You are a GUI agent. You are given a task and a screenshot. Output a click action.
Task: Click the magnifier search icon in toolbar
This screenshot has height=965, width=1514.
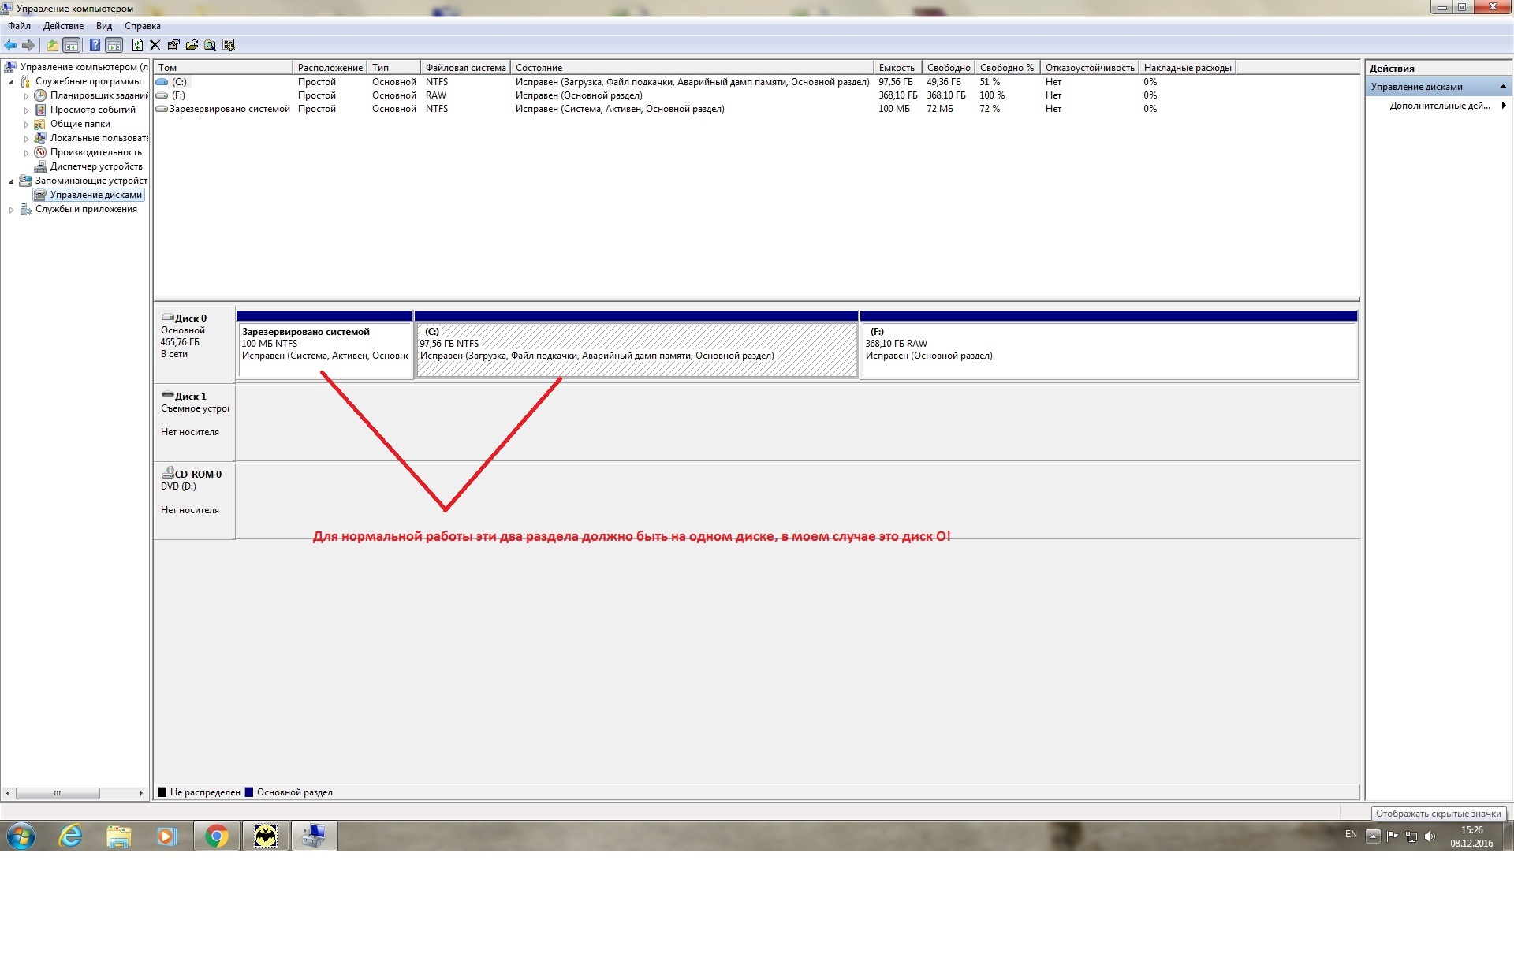[211, 45]
